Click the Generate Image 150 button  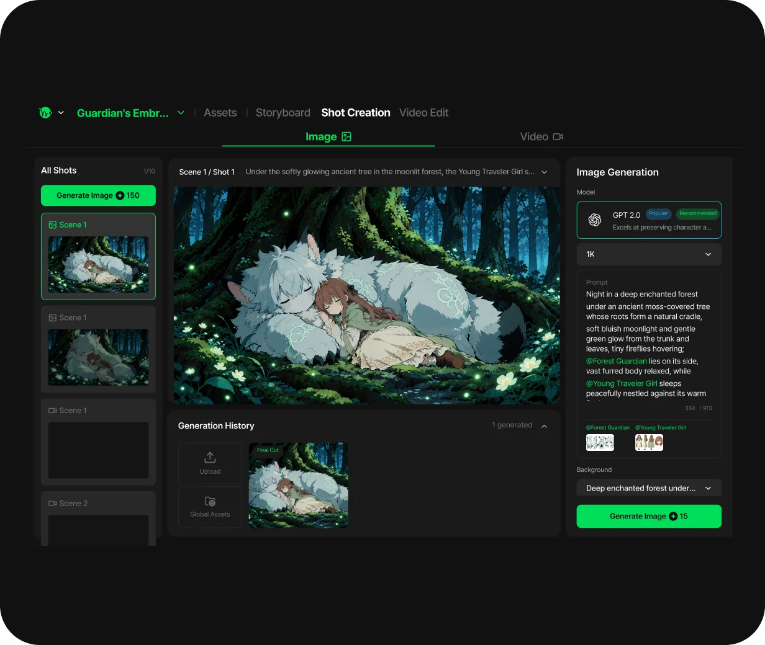[98, 195]
